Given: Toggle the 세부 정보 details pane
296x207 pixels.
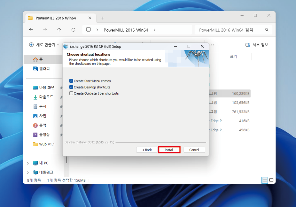Looking at the screenshot, I should [257, 45].
